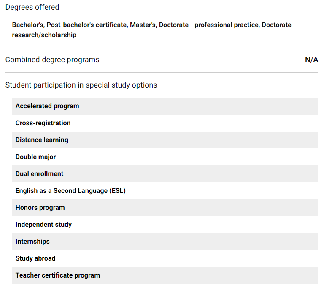Click the Degrees offered heading
Image resolution: width=324 pixels, height=286 pixels.
pyautogui.click(x=32, y=7)
